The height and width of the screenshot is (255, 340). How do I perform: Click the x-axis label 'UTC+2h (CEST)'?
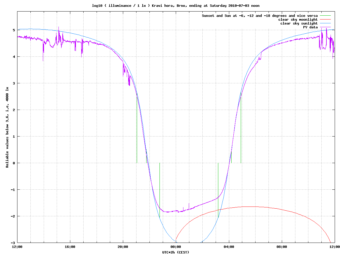coord(176,252)
